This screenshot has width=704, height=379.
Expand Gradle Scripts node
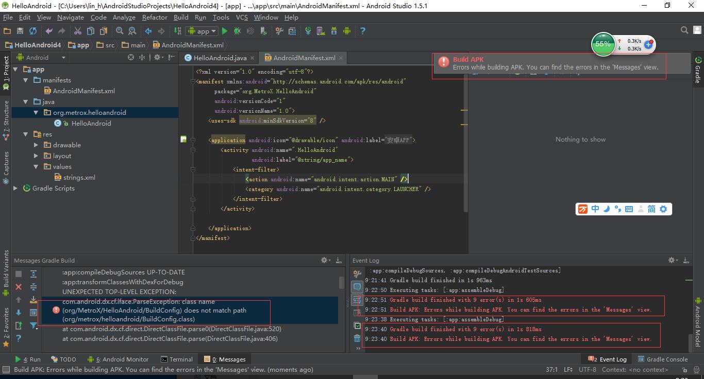pyautogui.click(x=15, y=188)
